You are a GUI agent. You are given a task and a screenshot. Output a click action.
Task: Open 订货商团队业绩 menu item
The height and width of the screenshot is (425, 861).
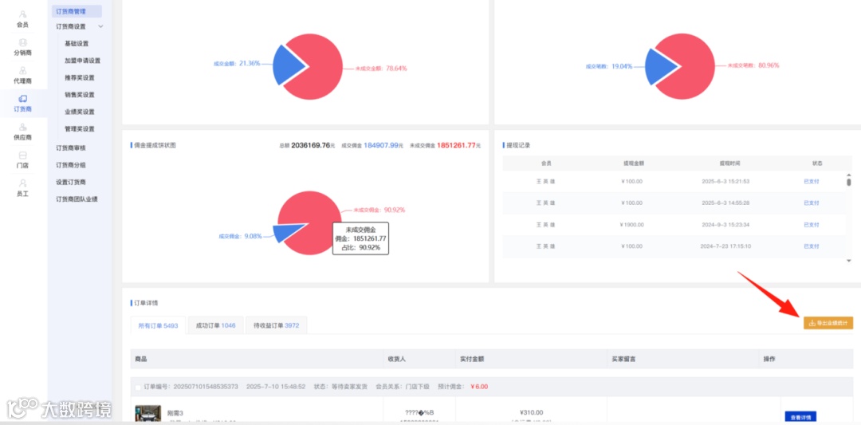[x=77, y=199]
